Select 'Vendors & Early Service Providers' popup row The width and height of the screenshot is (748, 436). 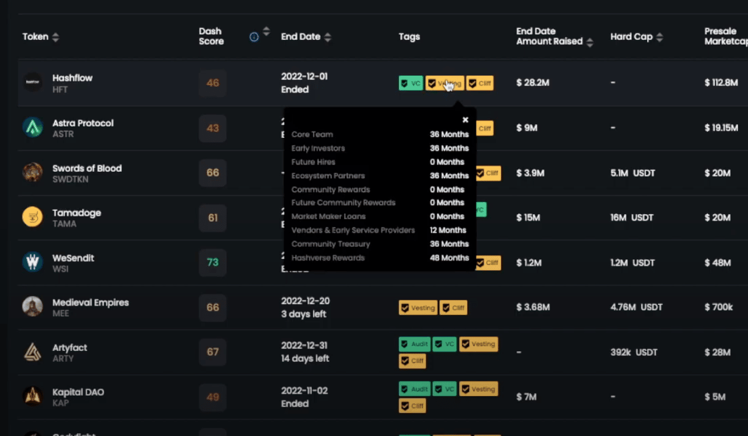coord(380,230)
